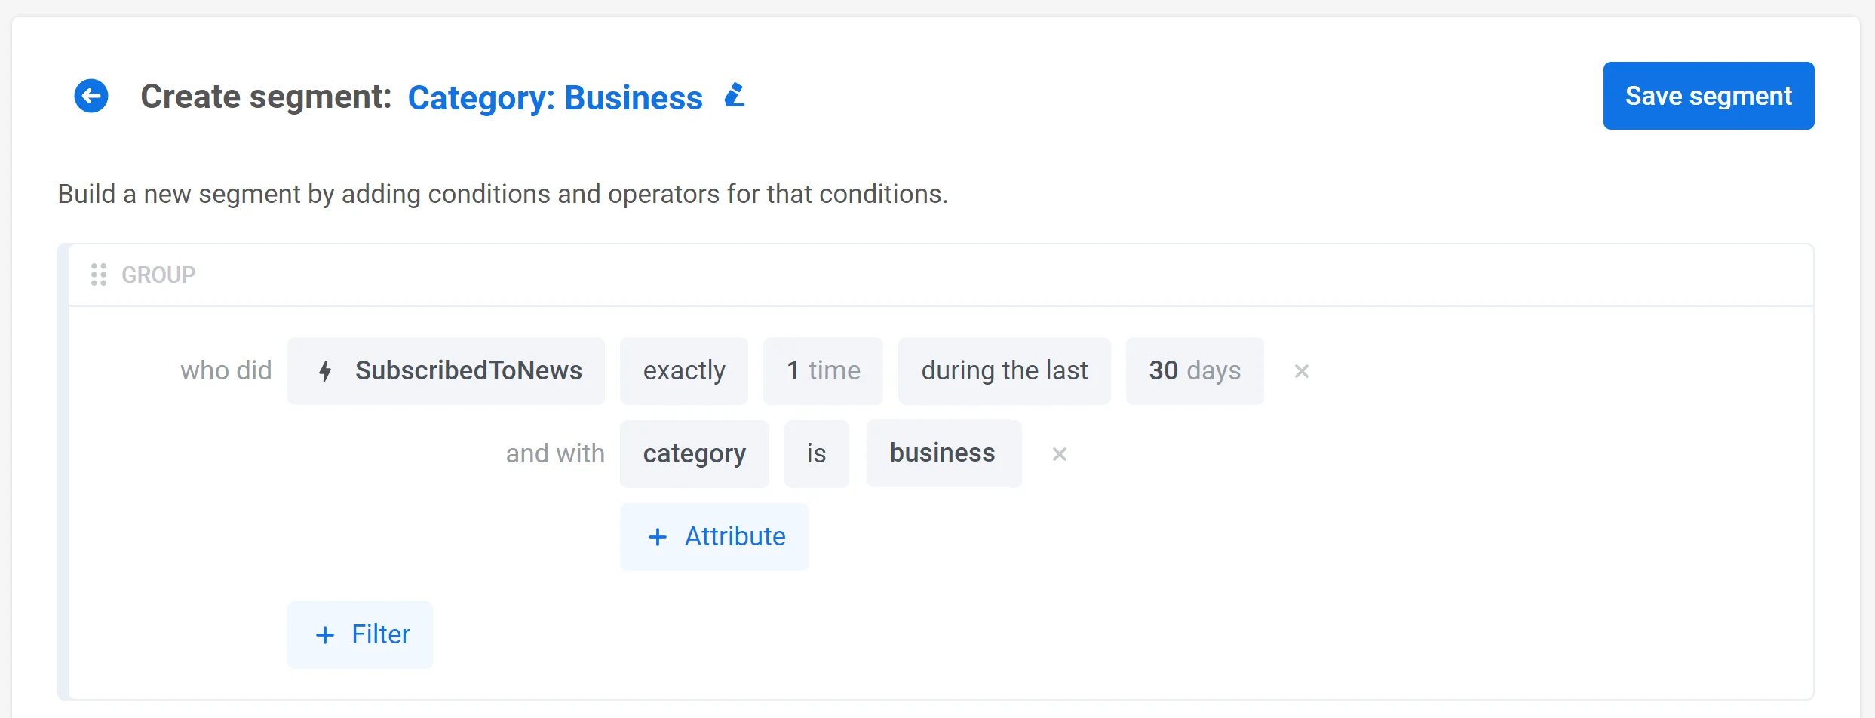Change the 'is' comparison operator
The image size is (1875, 718).
816,454
